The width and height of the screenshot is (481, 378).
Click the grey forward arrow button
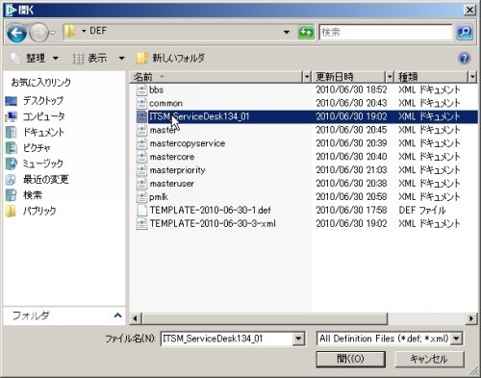[x=38, y=33]
